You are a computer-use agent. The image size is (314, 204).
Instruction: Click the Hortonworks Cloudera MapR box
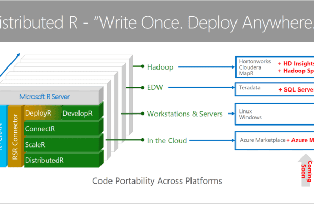(275, 67)
